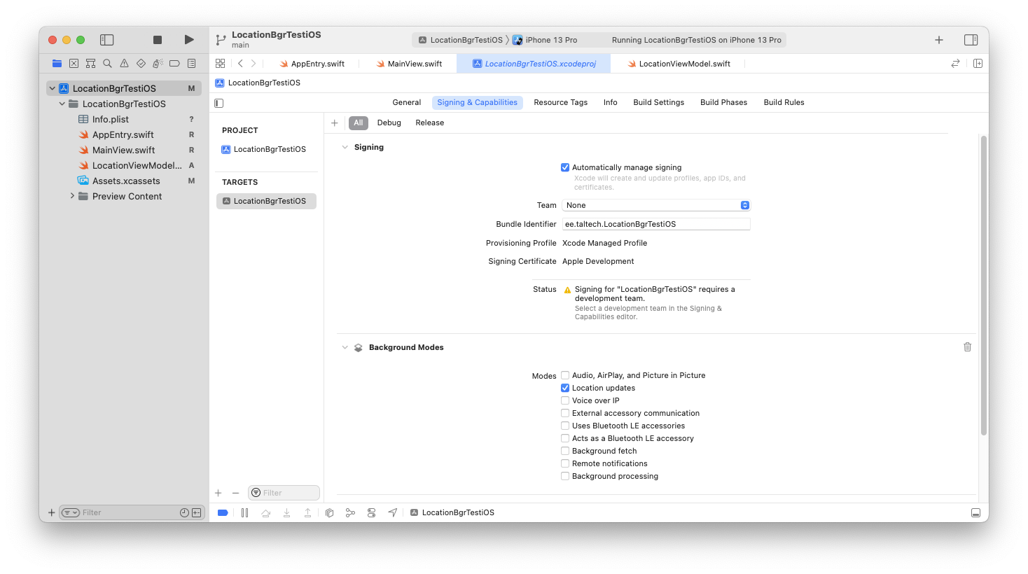Enable Background processing mode

click(565, 476)
